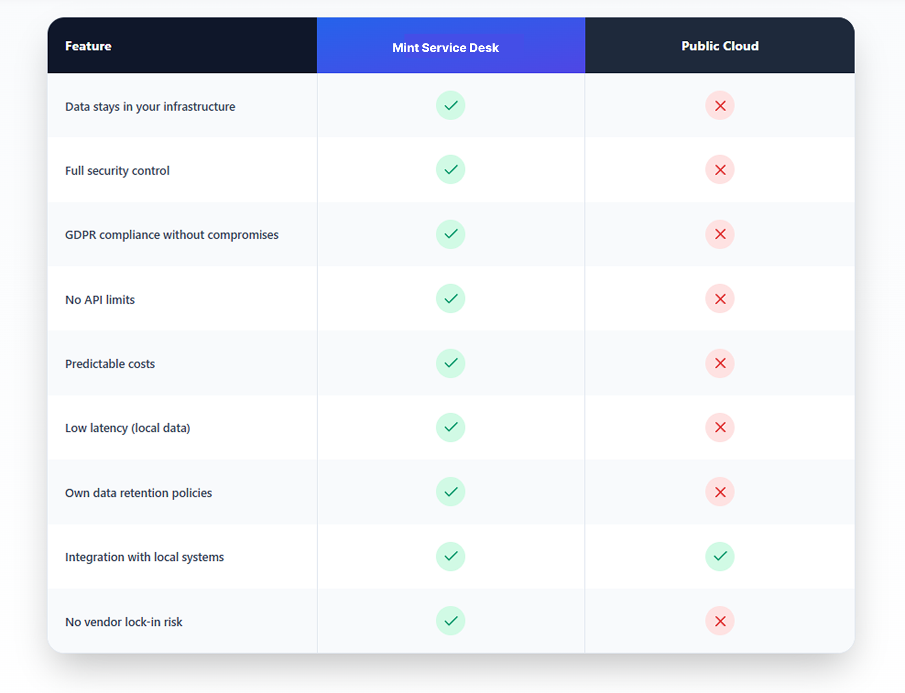The width and height of the screenshot is (905, 693).
Task: Click Mint checkmark for Predictable costs
Action: 450,363
